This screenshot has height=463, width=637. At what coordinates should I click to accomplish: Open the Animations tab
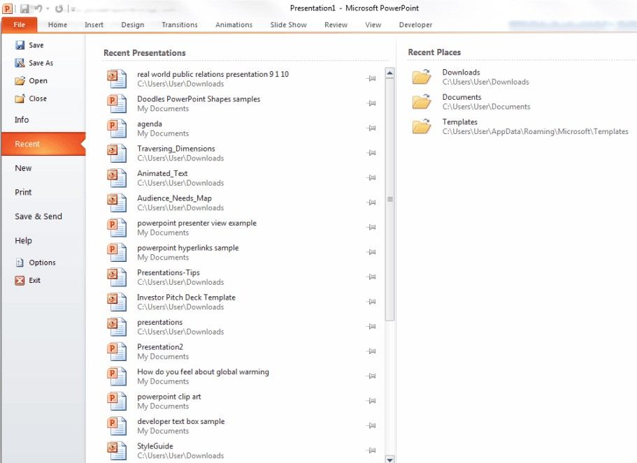pos(234,24)
